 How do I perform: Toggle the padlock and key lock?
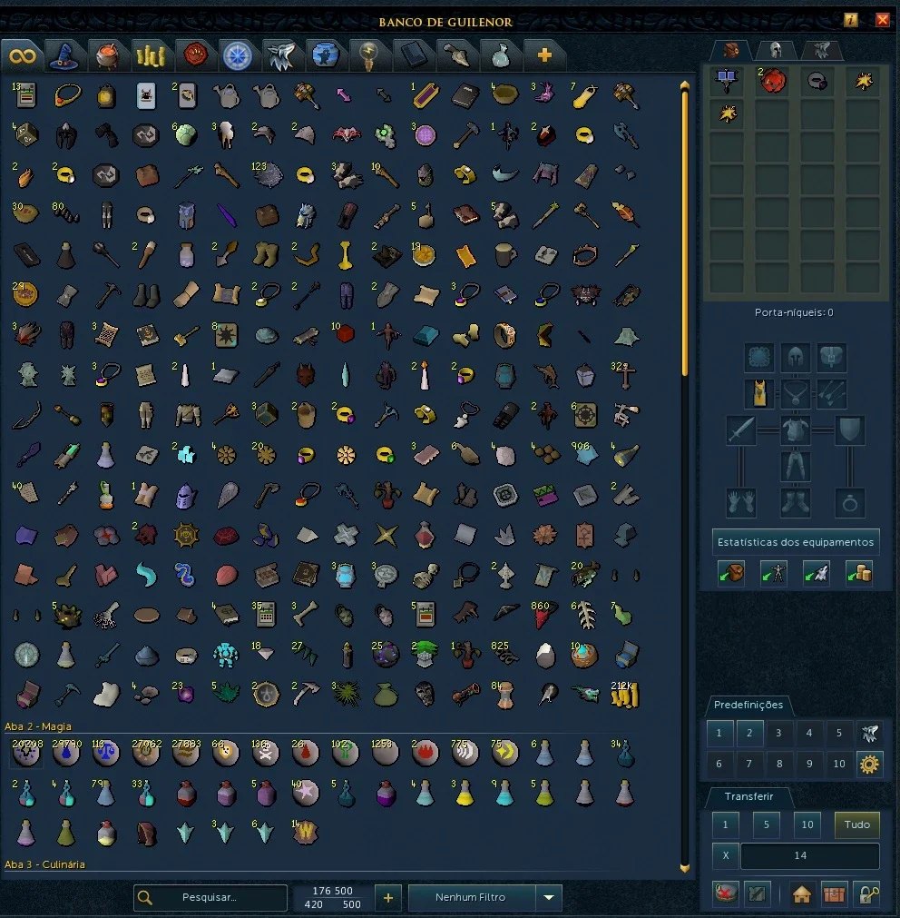click(868, 894)
